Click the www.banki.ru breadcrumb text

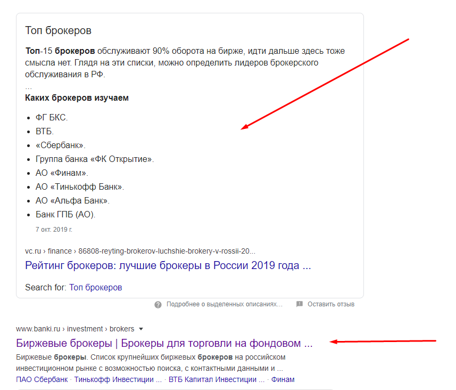click(38, 329)
